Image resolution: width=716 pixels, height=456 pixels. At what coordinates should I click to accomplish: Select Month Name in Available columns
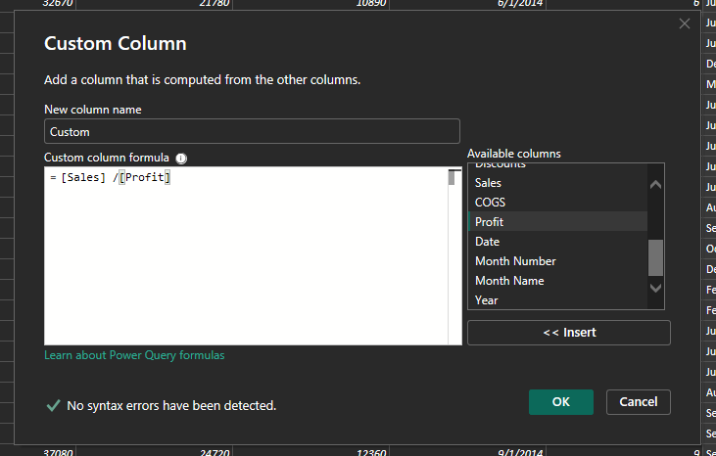(557, 281)
